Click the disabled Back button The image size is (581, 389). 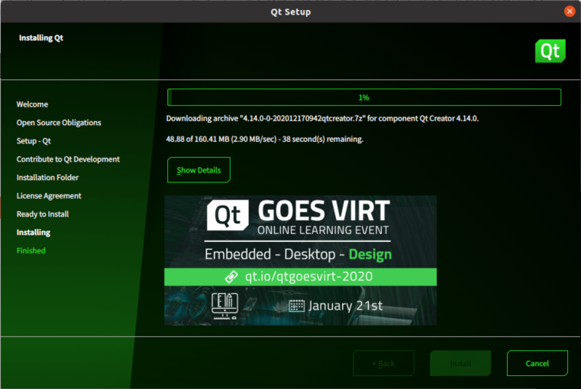(383, 363)
